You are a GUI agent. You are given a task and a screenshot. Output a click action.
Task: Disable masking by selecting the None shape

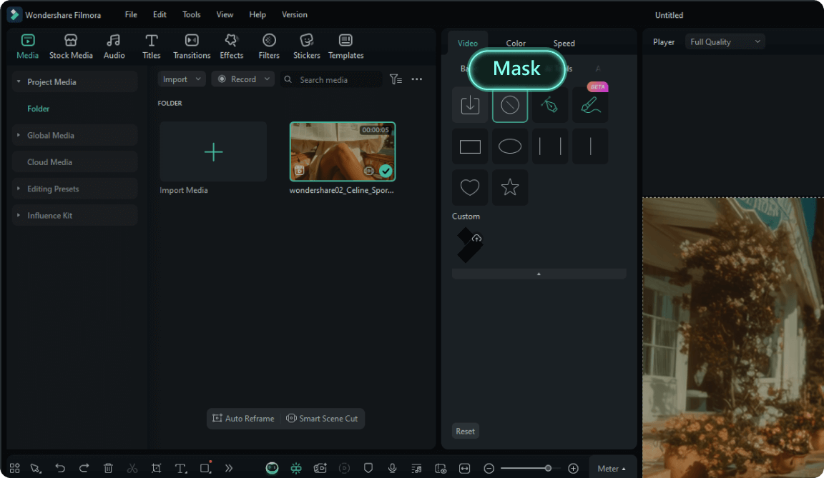[510, 105]
